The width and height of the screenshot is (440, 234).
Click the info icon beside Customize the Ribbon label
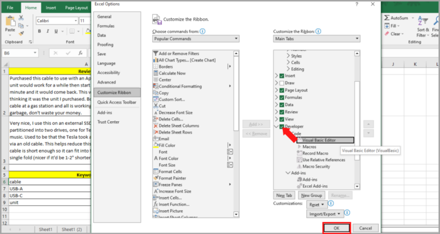tap(318, 31)
